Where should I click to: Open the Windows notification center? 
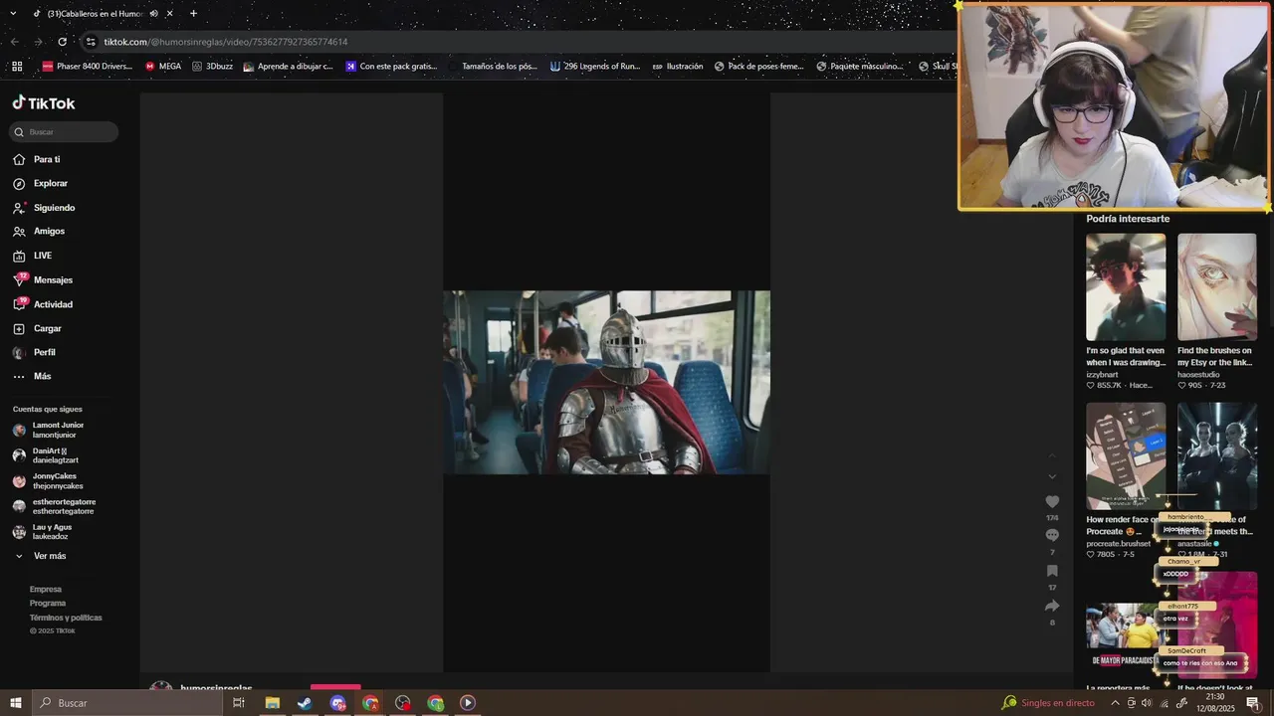pyautogui.click(x=1253, y=703)
